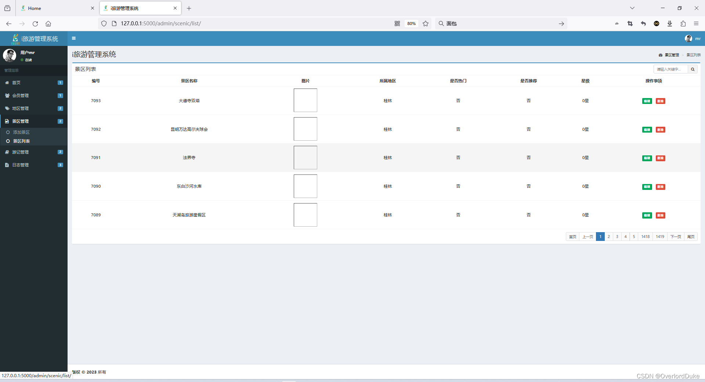This screenshot has height=382, width=705.
Task: Click the 首页 home icon in sidebar
Action: tap(7, 83)
